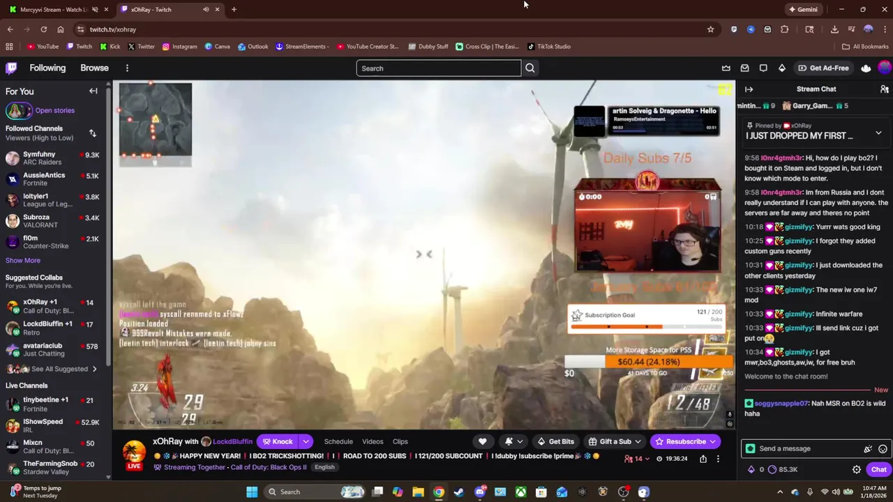The image size is (893, 502).
Task: Open the Chrome extensions puzzle icon
Action: (x=785, y=29)
